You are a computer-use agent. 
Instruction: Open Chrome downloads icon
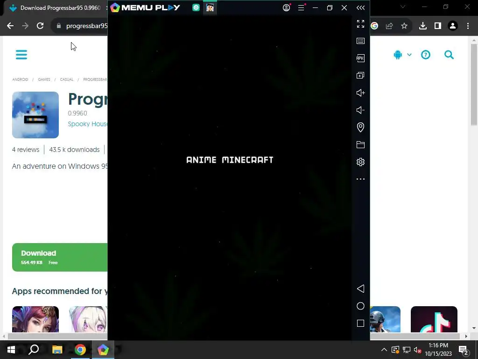click(x=423, y=26)
